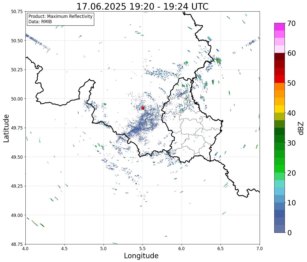Image resolution: width=307 pixels, height=262 pixels.
Task: Click the yellow 40 dBZ color band
Action: tap(280, 109)
